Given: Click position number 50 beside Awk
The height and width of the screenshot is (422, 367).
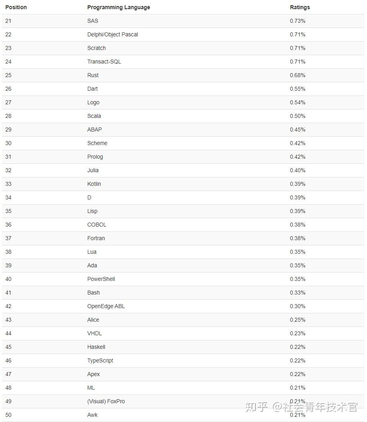Looking at the screenshot, I should 8,415.
